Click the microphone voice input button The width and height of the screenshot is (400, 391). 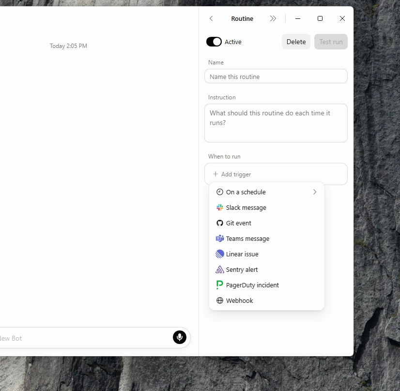point(180,337)
